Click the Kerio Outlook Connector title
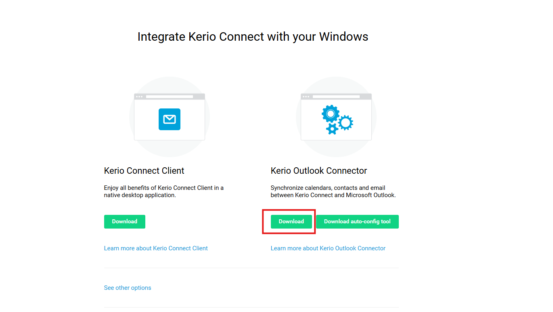 click(318, 171)
